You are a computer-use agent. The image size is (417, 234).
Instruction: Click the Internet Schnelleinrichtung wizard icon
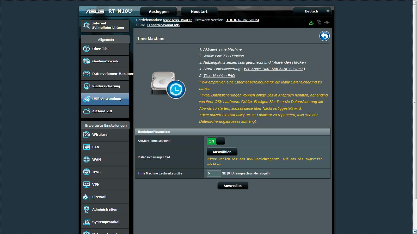click(87, 25)
